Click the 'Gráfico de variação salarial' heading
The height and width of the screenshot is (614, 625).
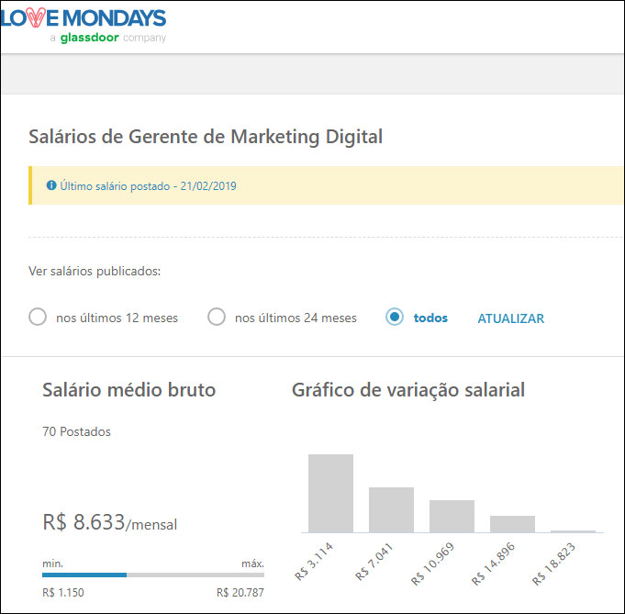point(408,390)
